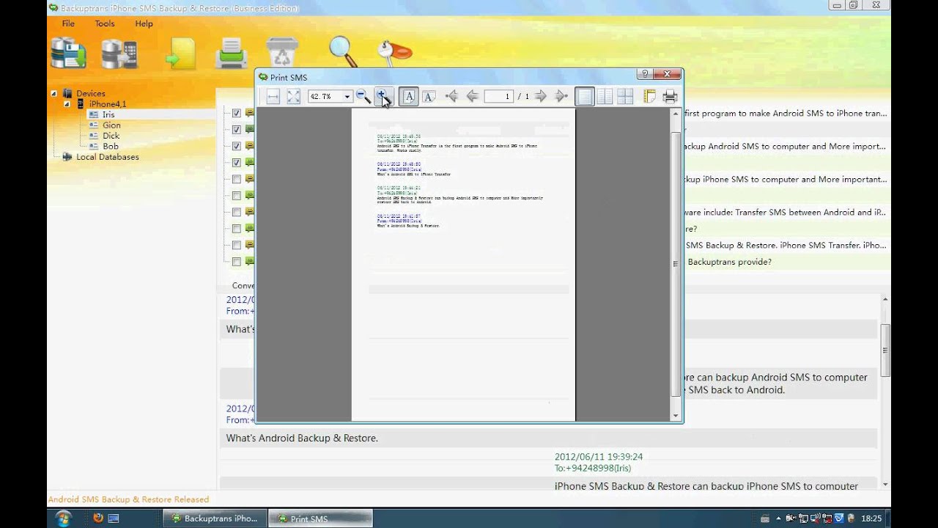This screenshot has width=938, height=528.
Task: Click the recycle bin Delete icon
Action: 282,54
